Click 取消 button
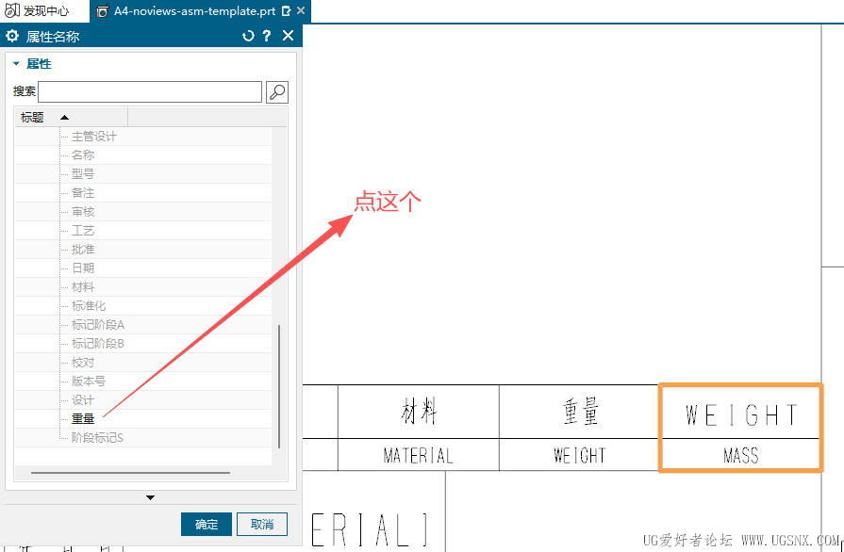844x552 pixels. 262,524
